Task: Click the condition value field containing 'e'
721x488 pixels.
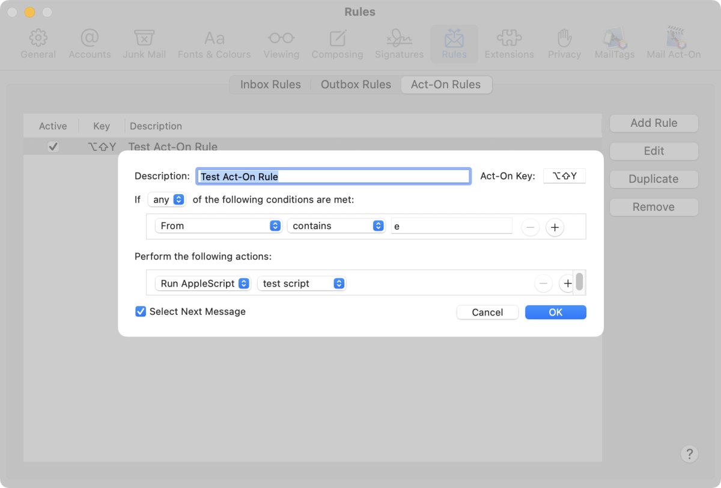Action: pos(451,225)
